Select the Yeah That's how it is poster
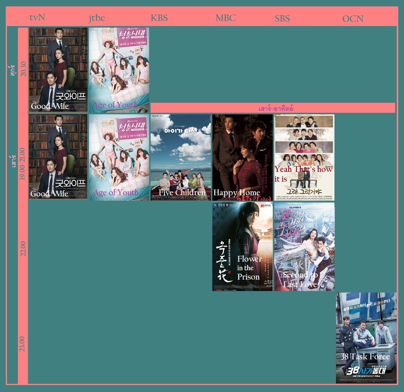The width and height of the screenshot is (404, 392). click(x=304, y=157)
